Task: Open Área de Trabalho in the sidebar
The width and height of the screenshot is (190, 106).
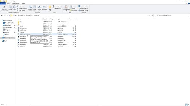Action: (x=9, y=23)
